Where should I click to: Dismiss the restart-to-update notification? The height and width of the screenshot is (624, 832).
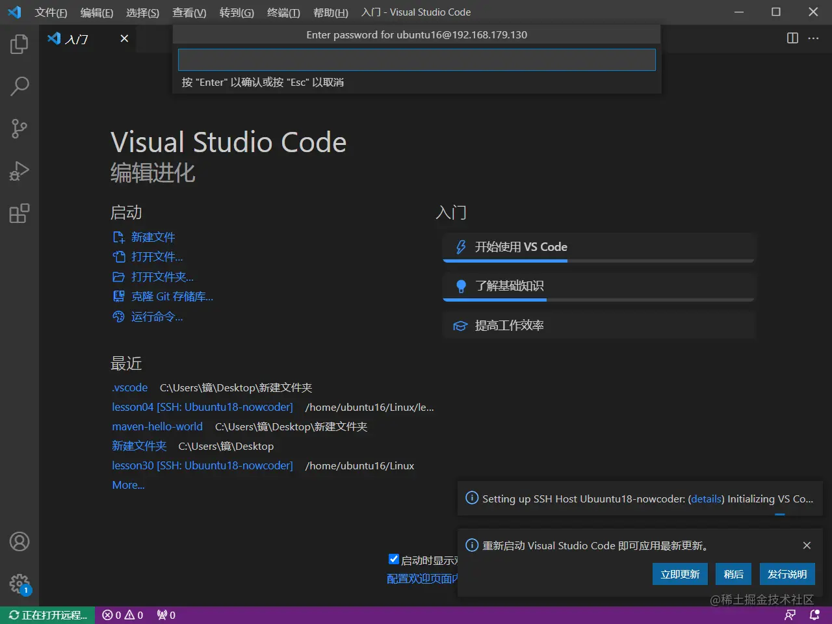click(807, 545)
